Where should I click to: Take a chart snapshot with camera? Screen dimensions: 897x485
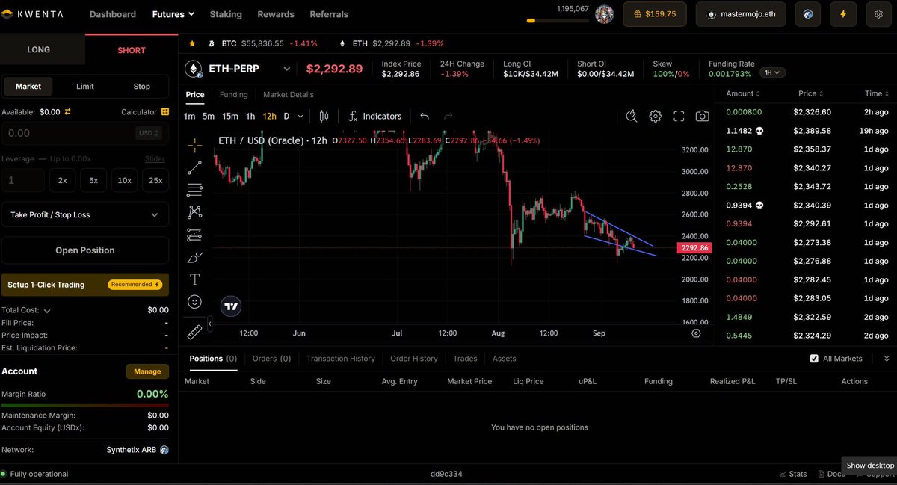[x=702, y=116]
